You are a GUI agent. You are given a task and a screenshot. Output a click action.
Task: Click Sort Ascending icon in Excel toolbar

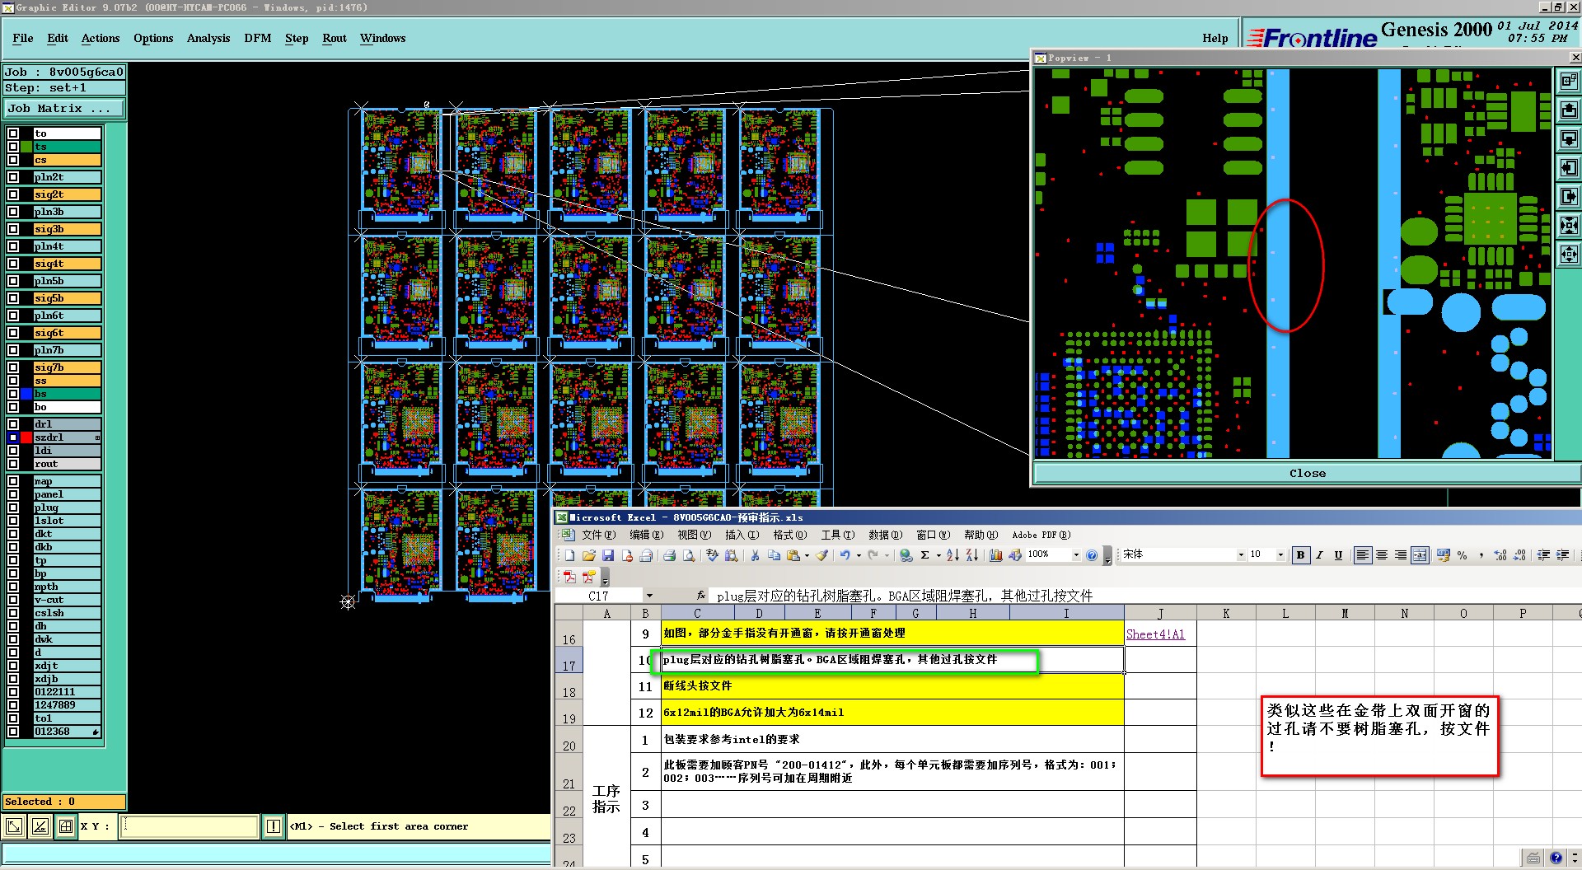point(952,555)
